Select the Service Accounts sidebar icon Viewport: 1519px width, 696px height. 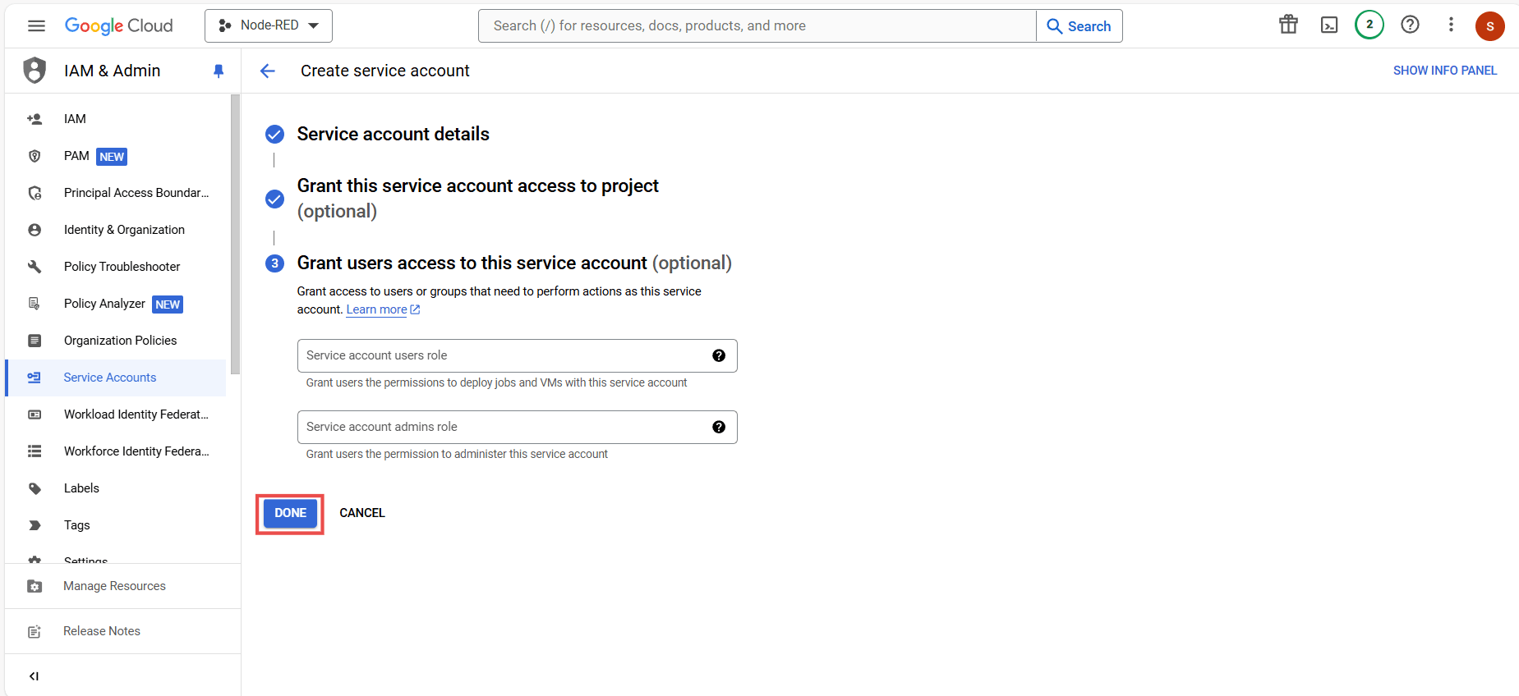point(34,378)
